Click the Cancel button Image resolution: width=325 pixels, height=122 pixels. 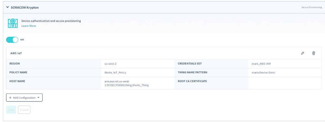pyautogui.click(x=24, y=110)
